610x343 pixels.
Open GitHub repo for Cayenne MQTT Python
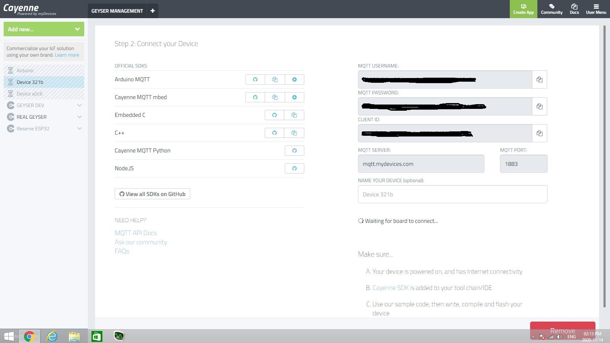[x=294, y=151]
